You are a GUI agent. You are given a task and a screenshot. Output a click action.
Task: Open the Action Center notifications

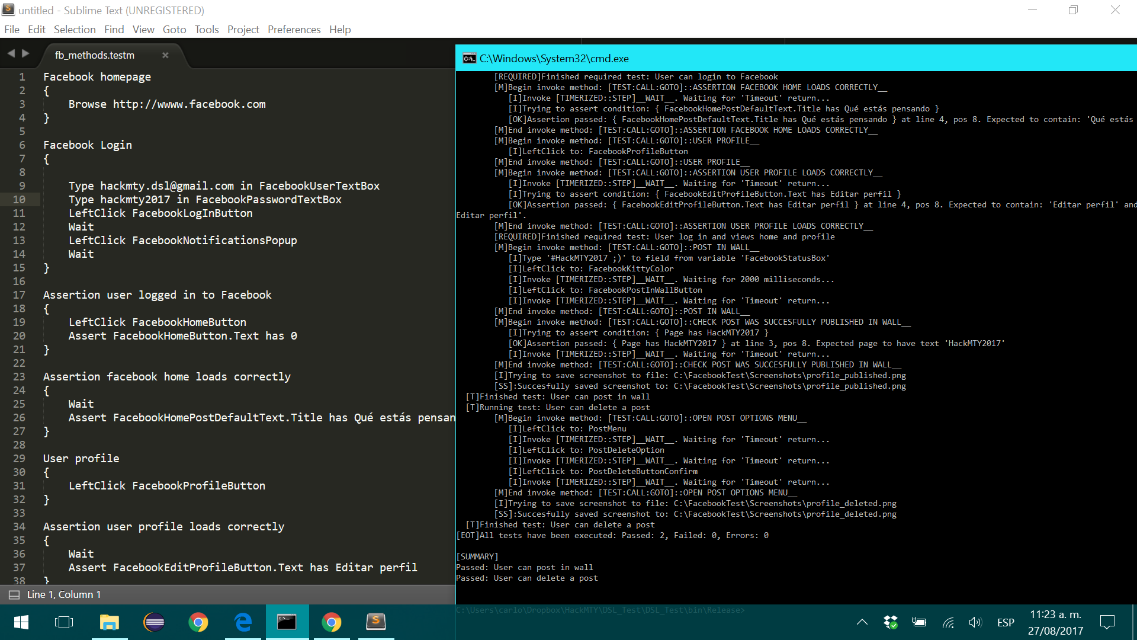tap(1107, 622)
